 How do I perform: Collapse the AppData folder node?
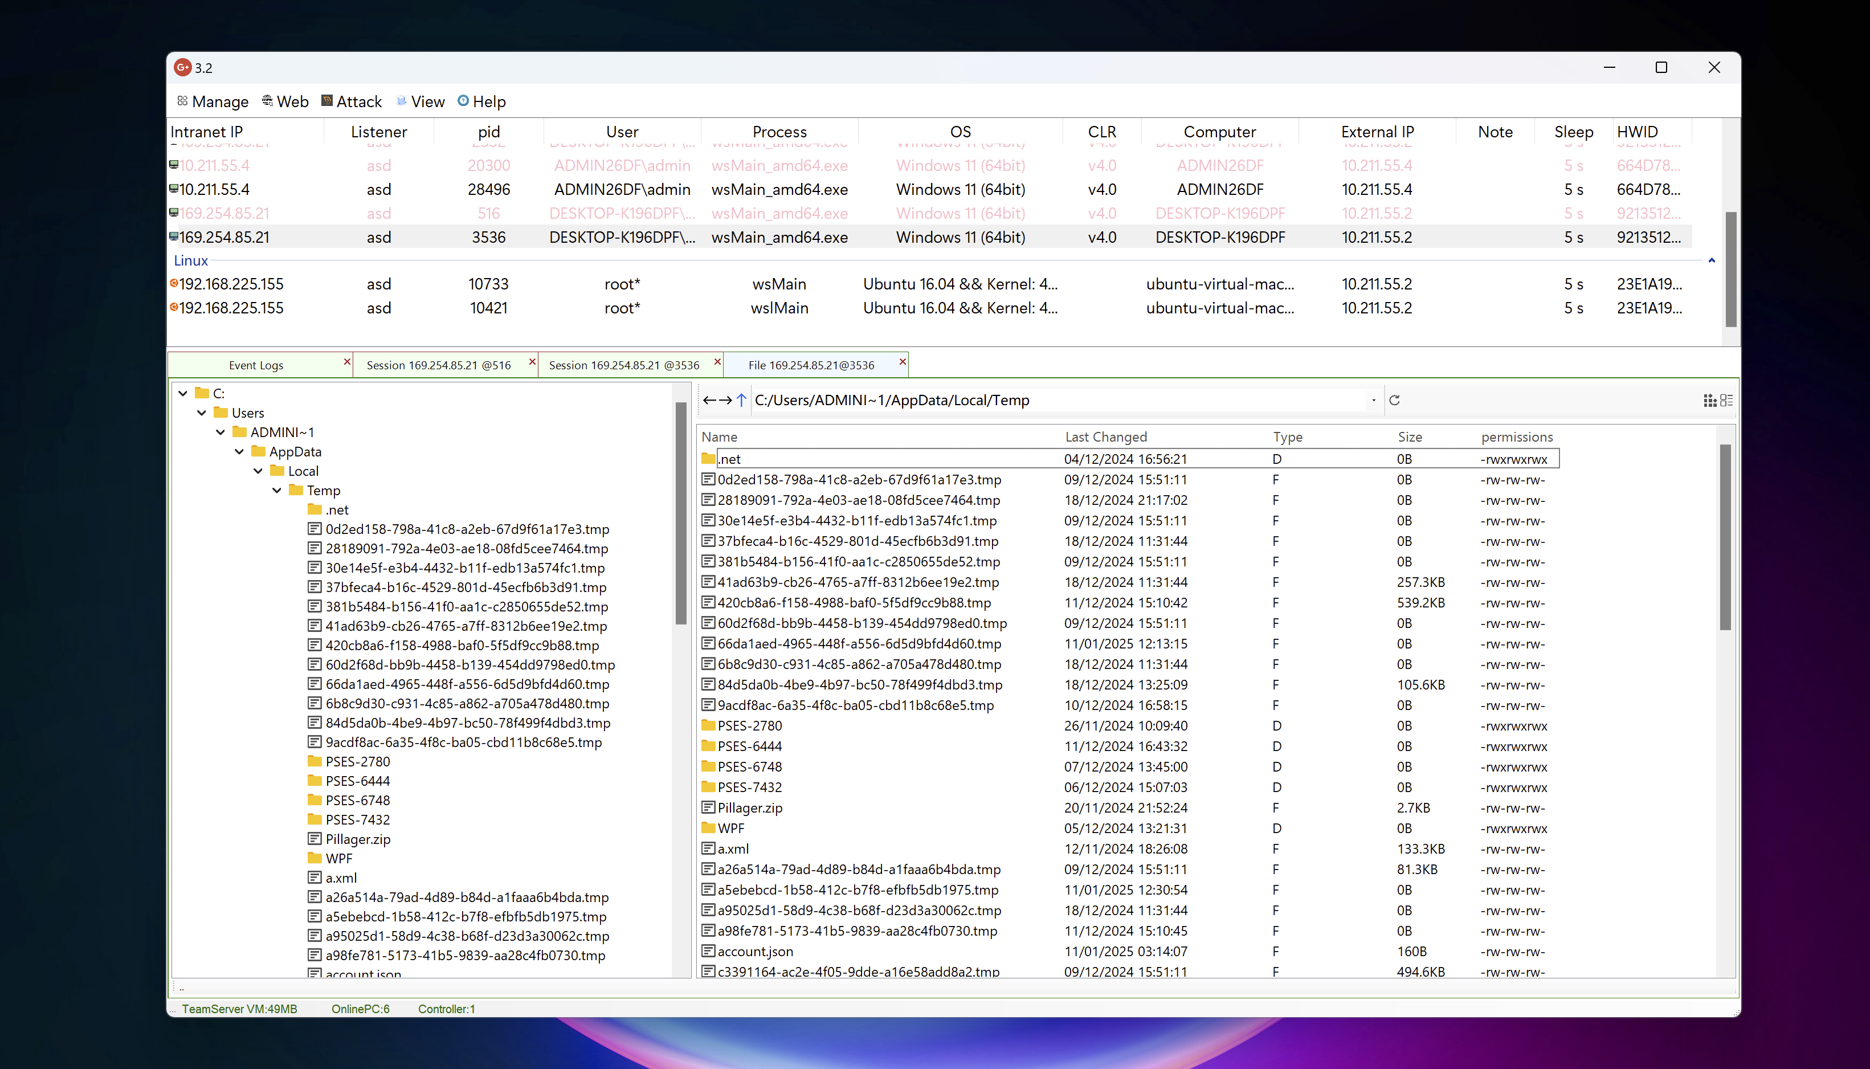click(x=239, y=451)
